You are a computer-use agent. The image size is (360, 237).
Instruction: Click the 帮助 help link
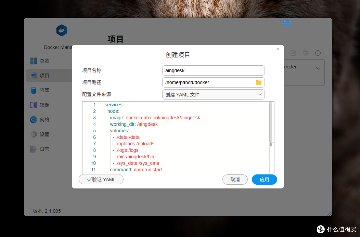click(286, 22)
